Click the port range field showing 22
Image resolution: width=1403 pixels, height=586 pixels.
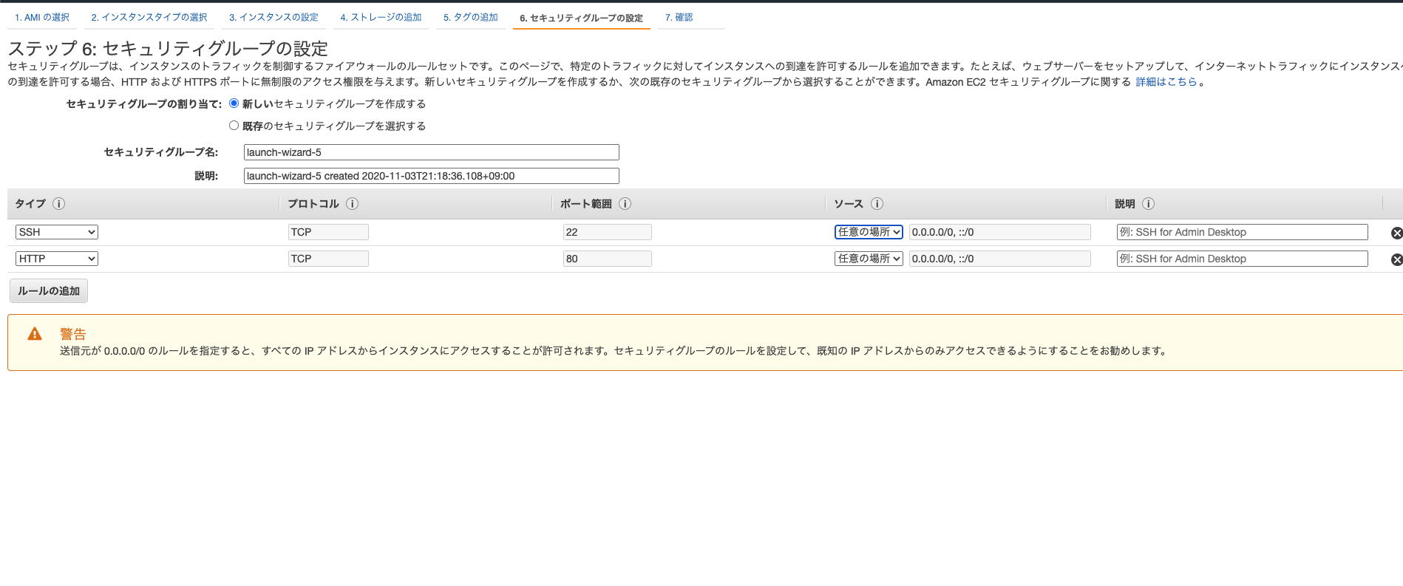[607, 232]
